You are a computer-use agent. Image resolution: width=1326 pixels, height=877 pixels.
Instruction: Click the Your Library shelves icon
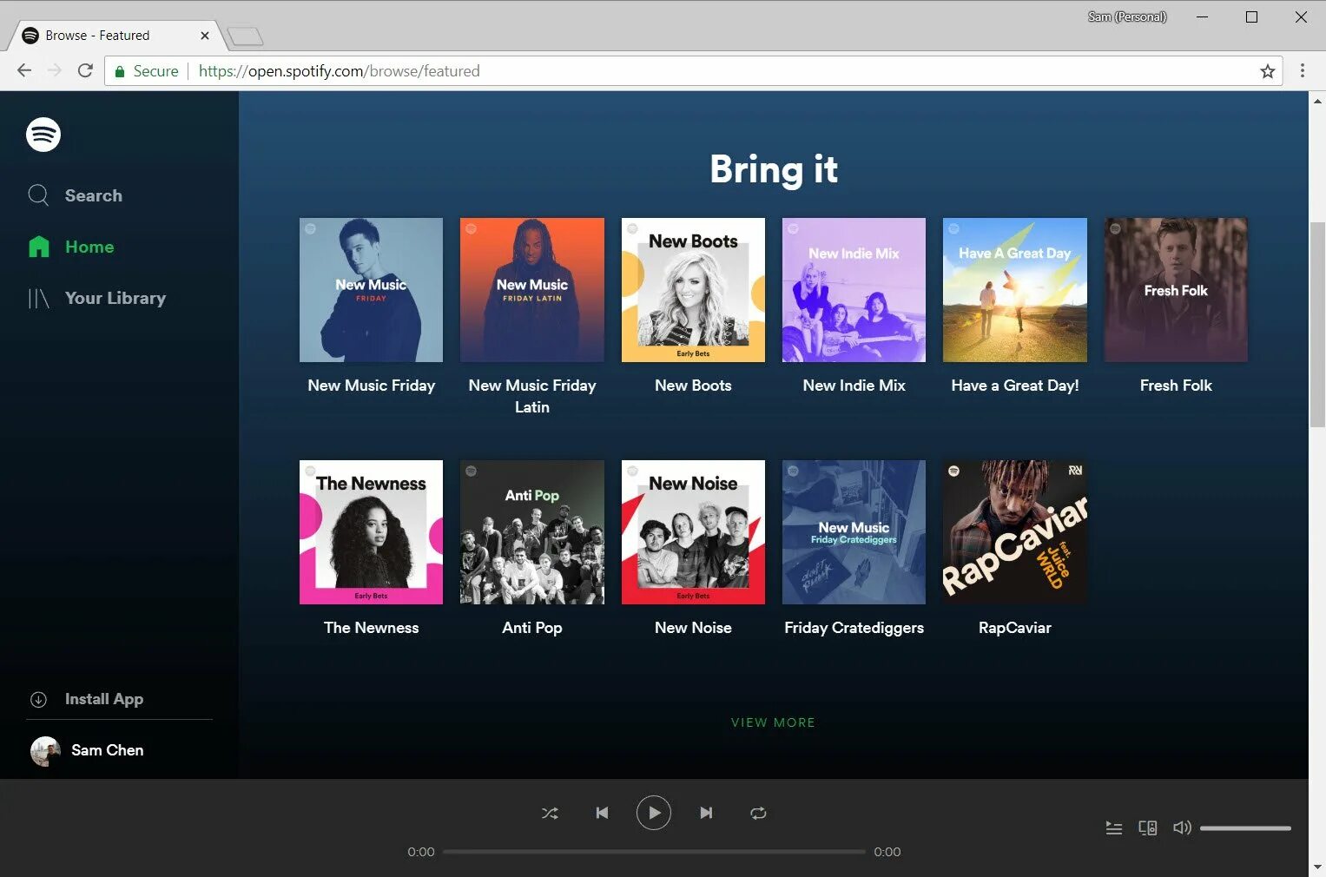tap(39, 299)
